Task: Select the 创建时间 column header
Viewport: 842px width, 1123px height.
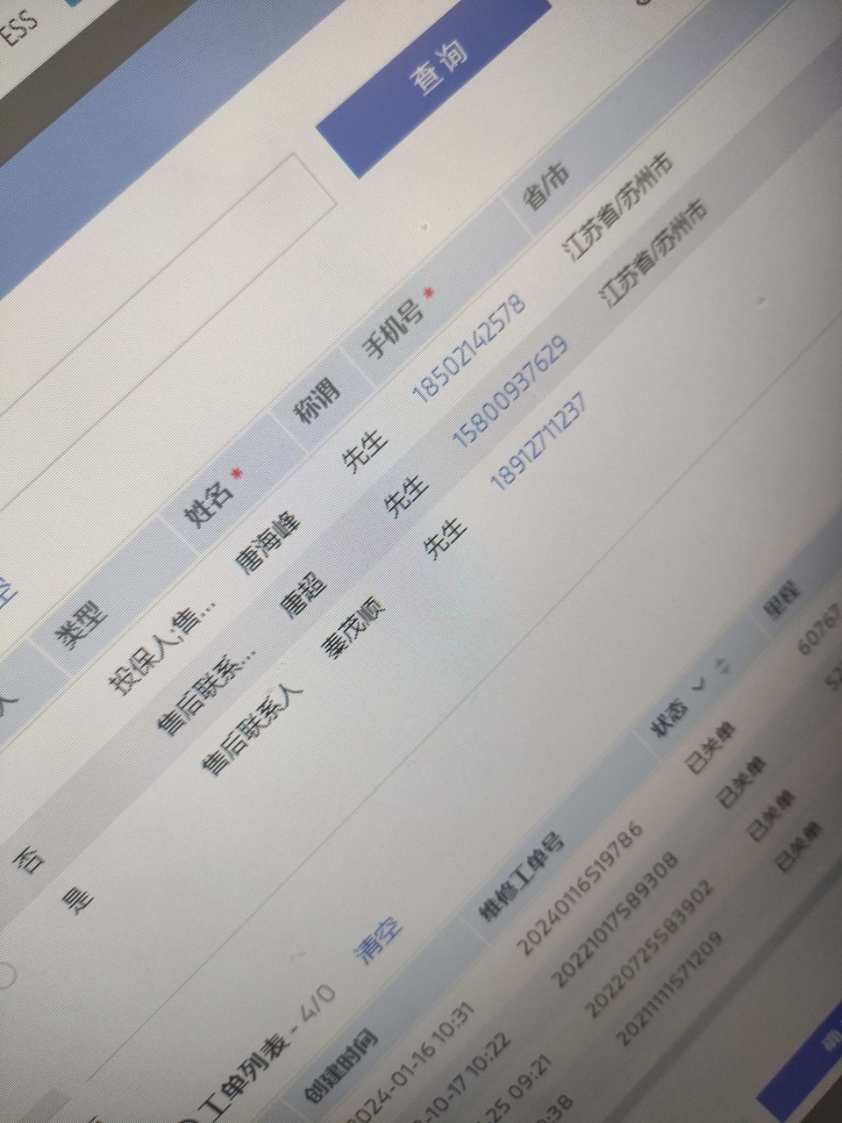Action: pyautogui.click(x=340, y=1065)
